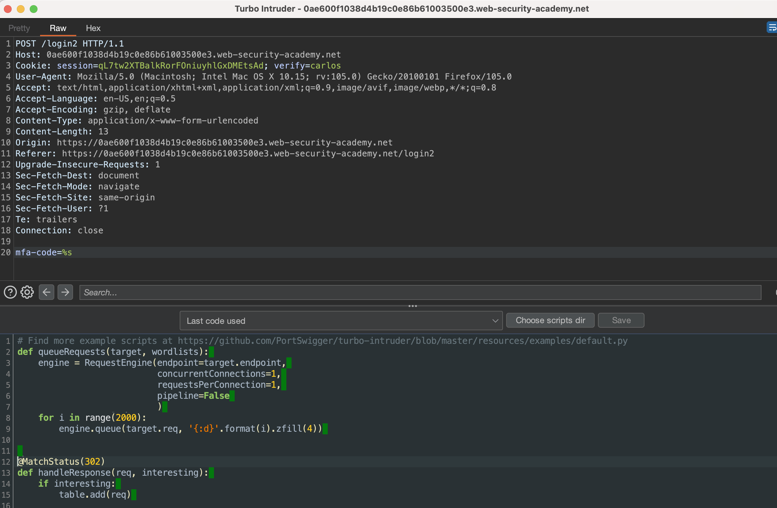Viewport: 777px width, 508px height.
Task: Click the 'Sec-Fetch-Mode: navigate' header
Action: pos(78,186)
